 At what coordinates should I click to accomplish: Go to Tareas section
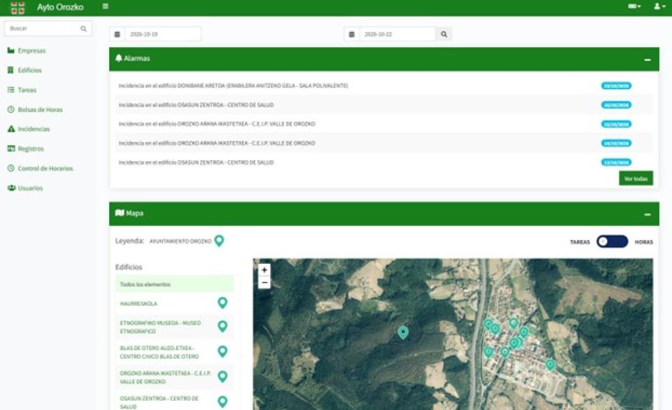[22, 90]
